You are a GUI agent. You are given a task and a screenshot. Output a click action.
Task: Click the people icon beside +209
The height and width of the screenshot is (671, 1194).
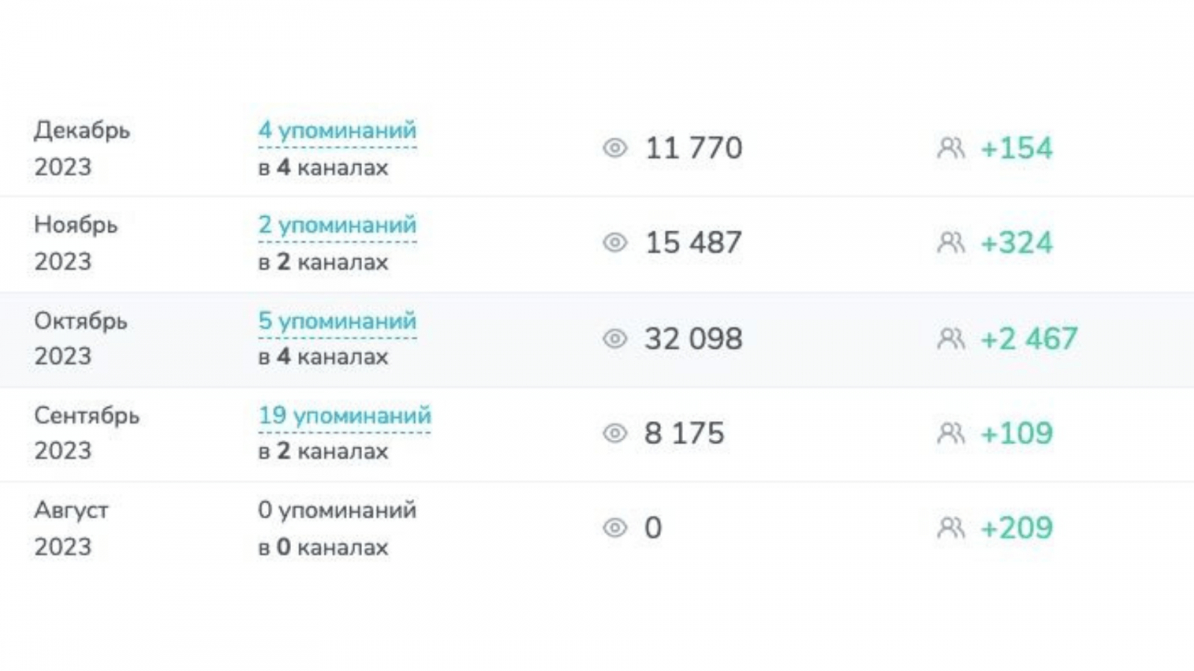click(x=951, y=528)
